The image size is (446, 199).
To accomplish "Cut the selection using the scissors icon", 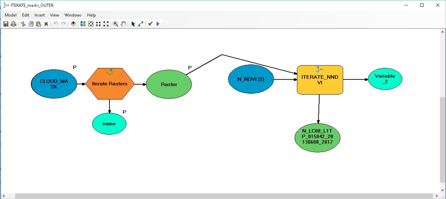I will point(23,24).
